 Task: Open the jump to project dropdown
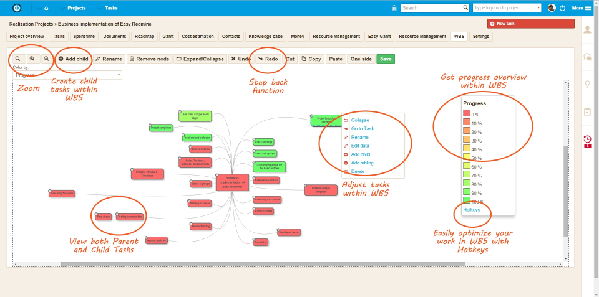click(507, 7)
